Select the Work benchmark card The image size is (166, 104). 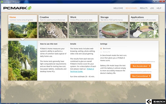point(83,26)
